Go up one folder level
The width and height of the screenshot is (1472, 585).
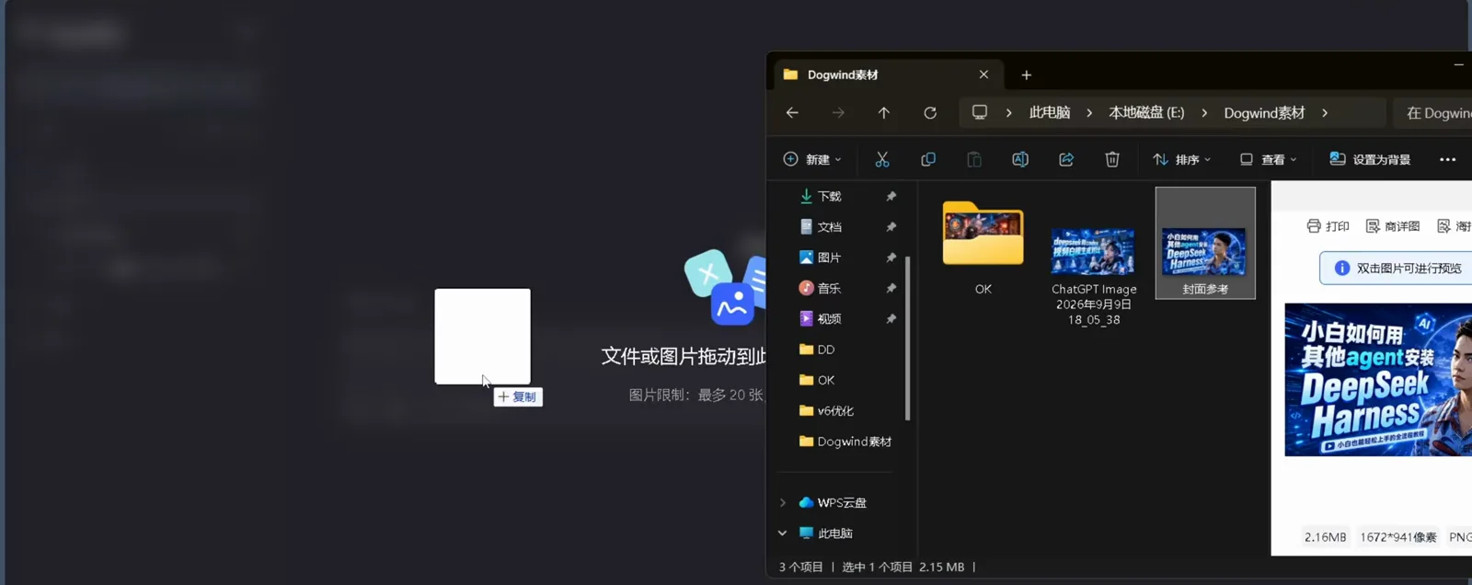point(883,112)
